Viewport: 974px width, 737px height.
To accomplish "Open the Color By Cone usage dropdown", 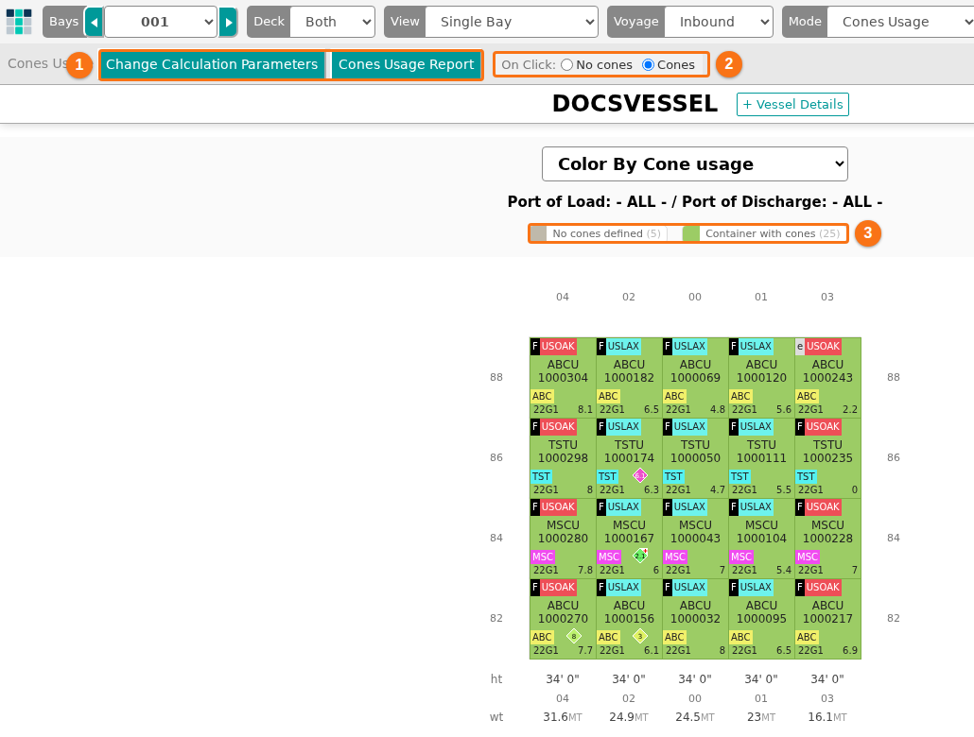I will [694, 163].
